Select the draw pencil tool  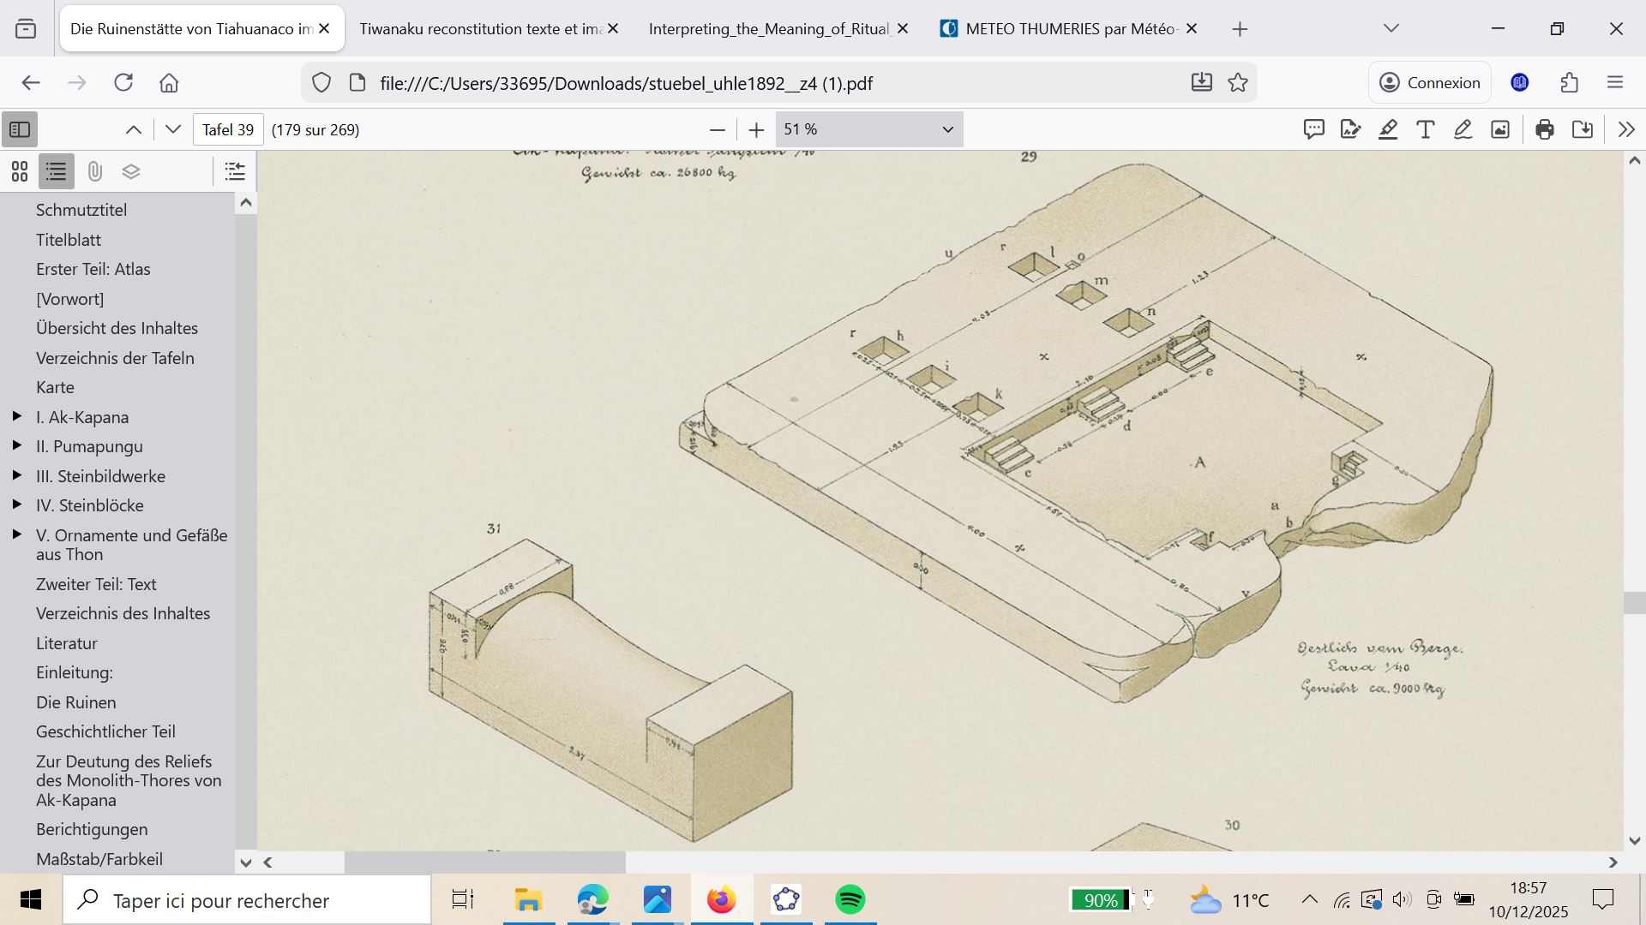(x=1463, y=129)
